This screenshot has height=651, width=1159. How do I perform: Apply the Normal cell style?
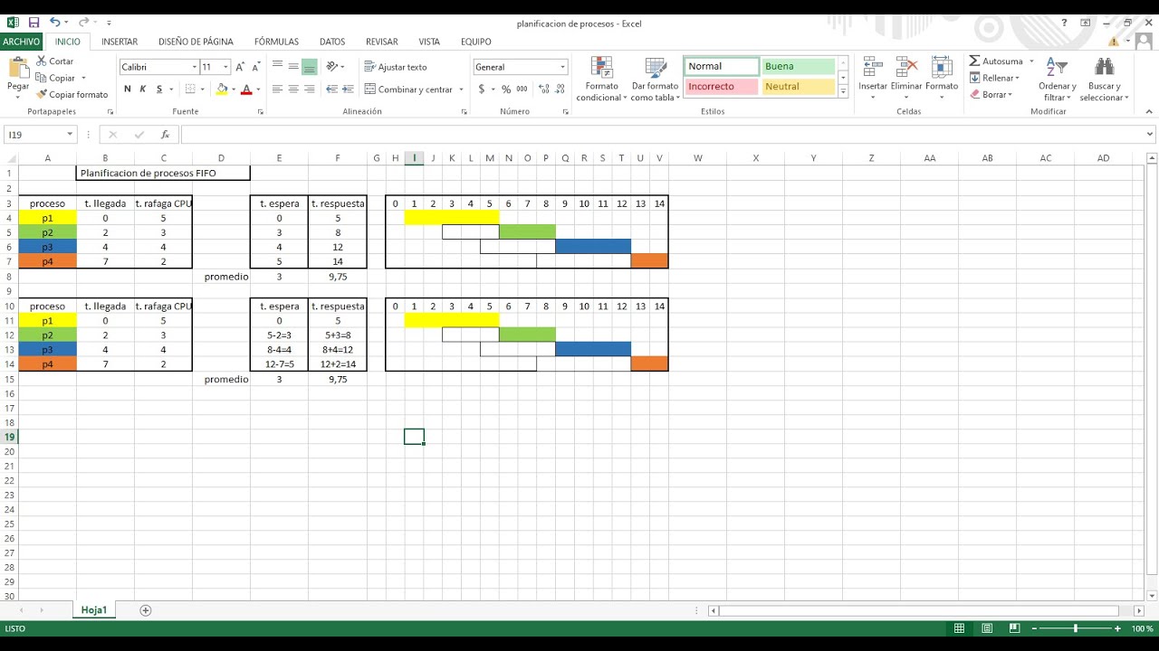[x=721, y=67]
